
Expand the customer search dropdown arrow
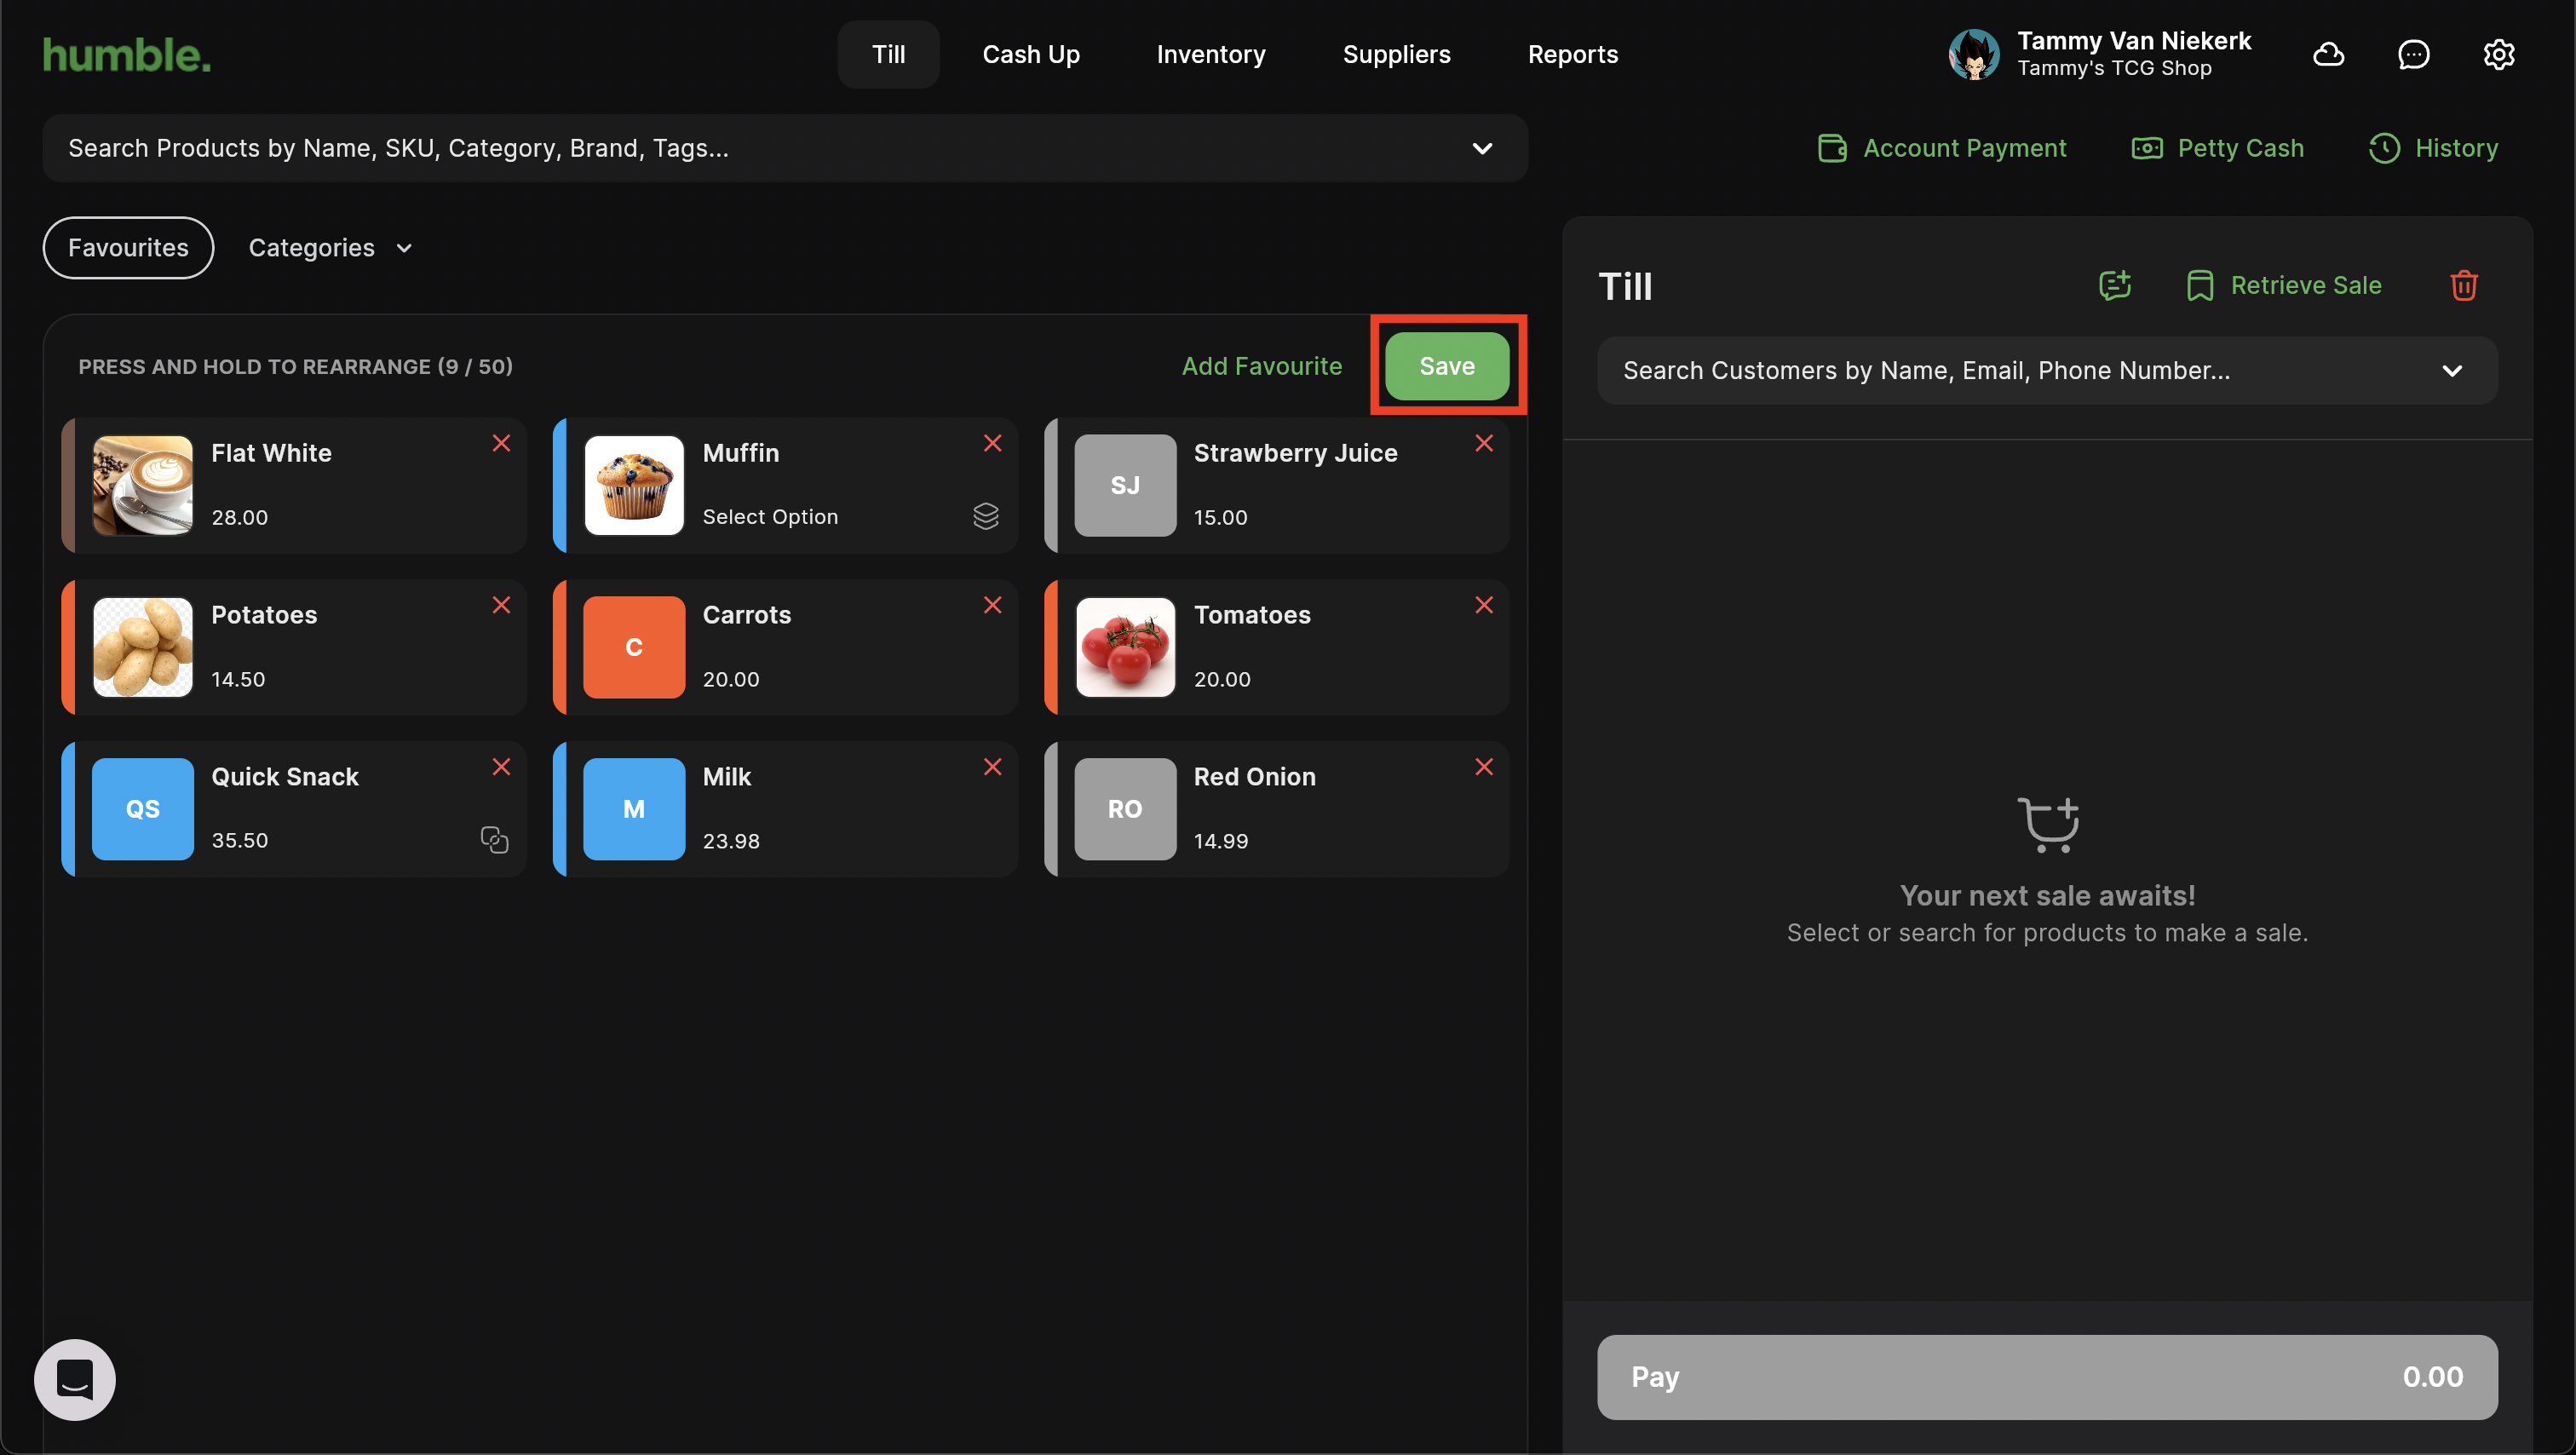(2451, 371)
